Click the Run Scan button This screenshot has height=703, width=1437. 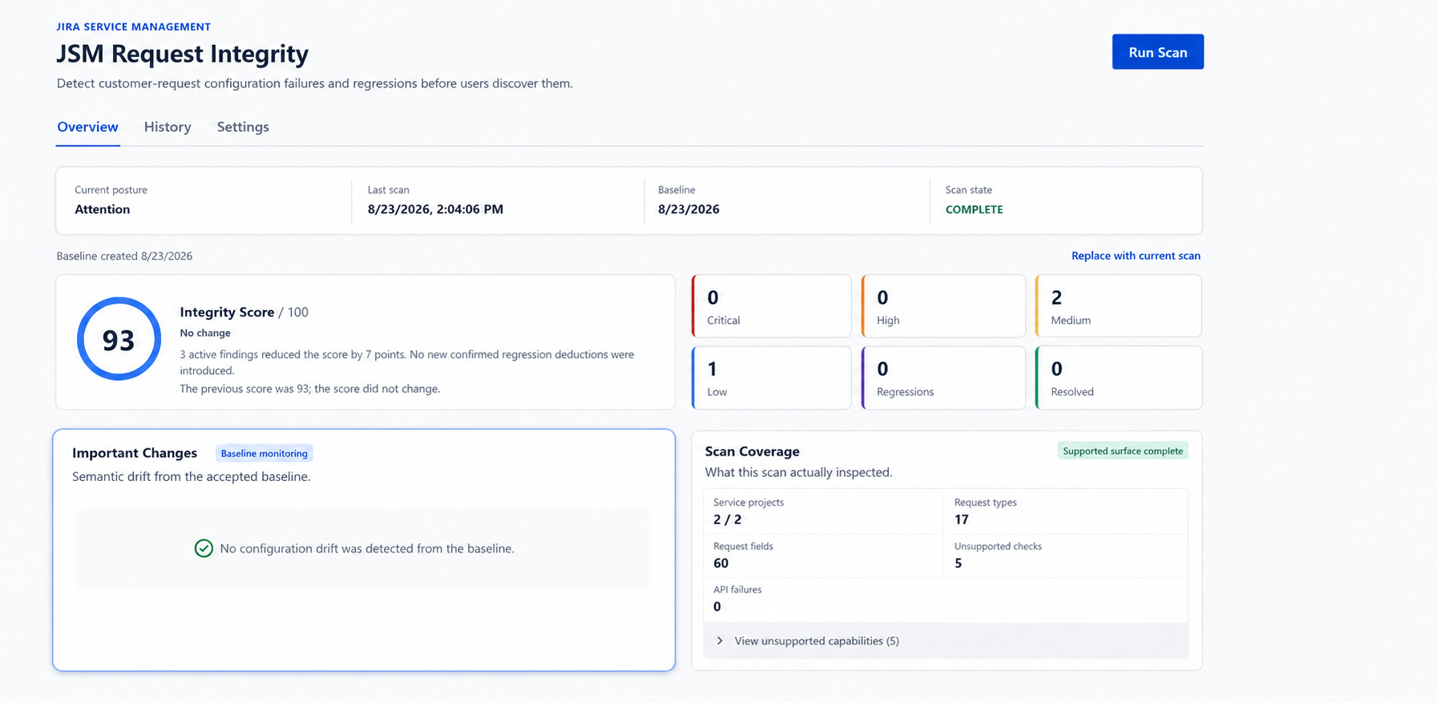[1157, 52]
